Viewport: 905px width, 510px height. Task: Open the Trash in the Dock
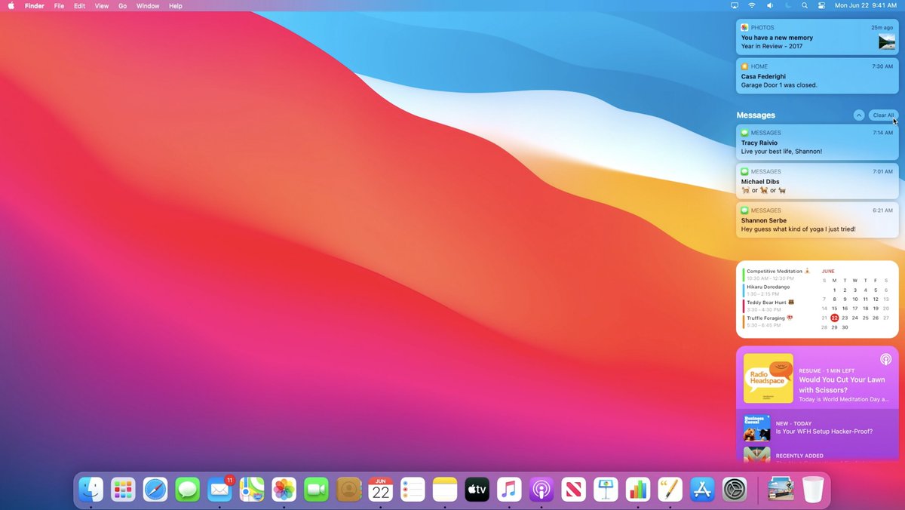pyautogui.click(x=813, y=490)
